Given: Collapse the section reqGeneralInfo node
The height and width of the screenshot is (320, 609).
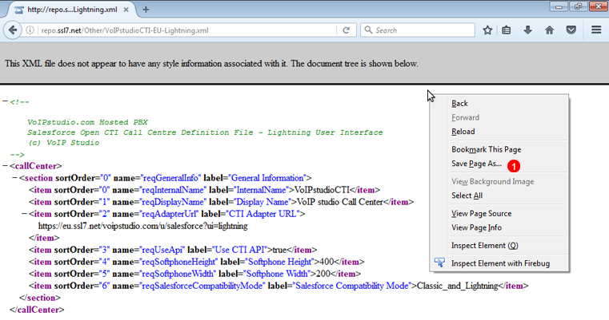Looking at the screenshot, I should click(x=14, y=178).
